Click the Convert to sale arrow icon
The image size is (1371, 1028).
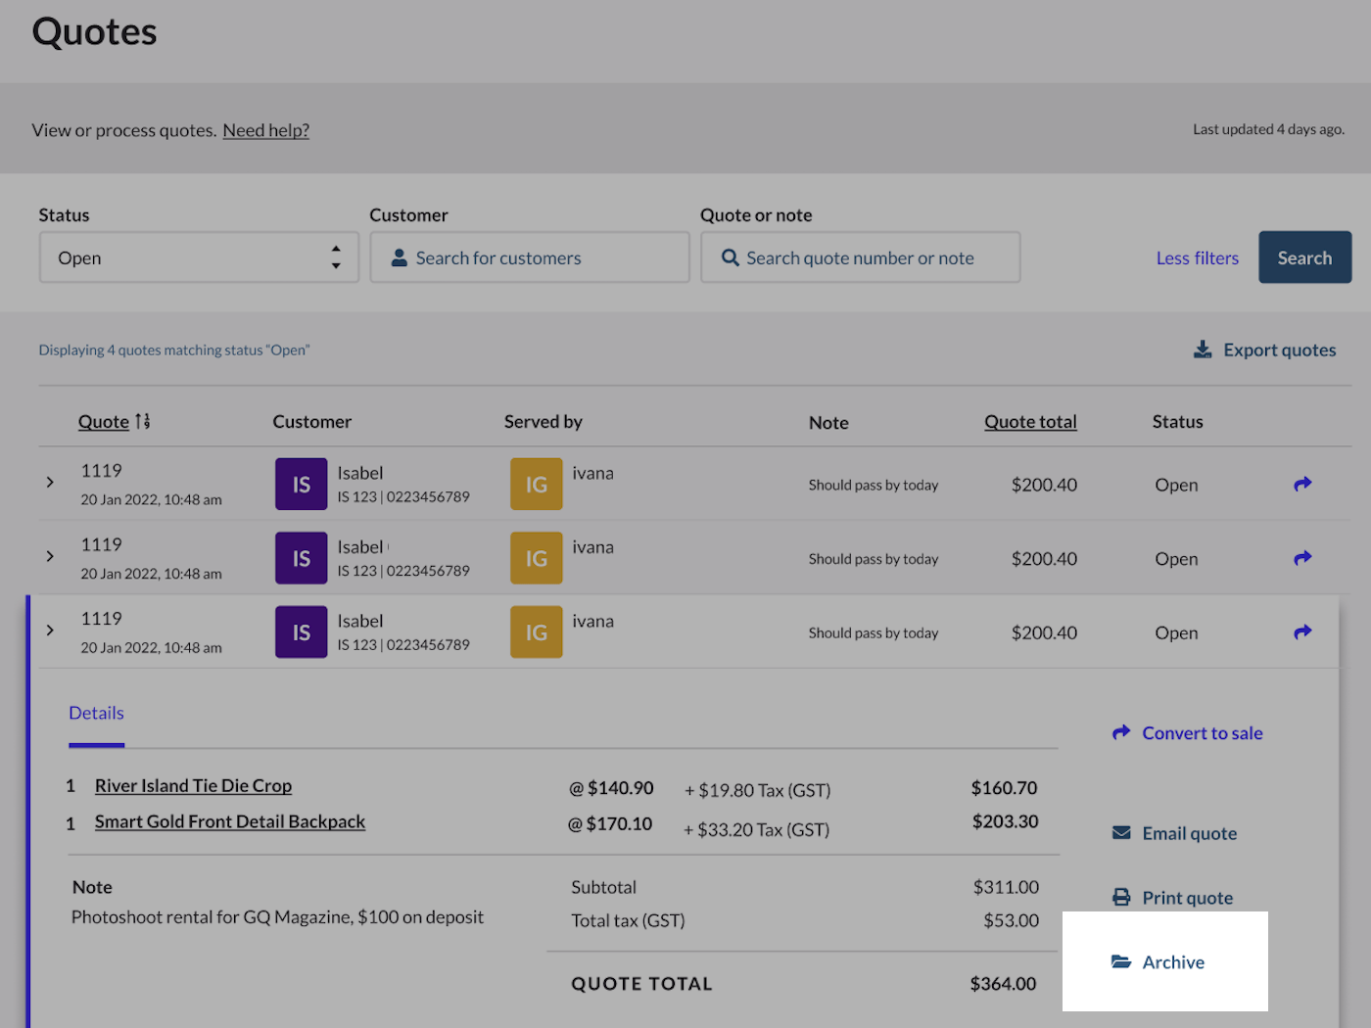(1121, 732)
